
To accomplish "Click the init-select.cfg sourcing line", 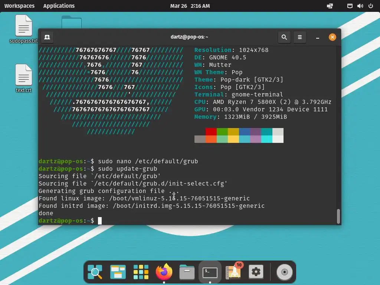I will (133, 183).
